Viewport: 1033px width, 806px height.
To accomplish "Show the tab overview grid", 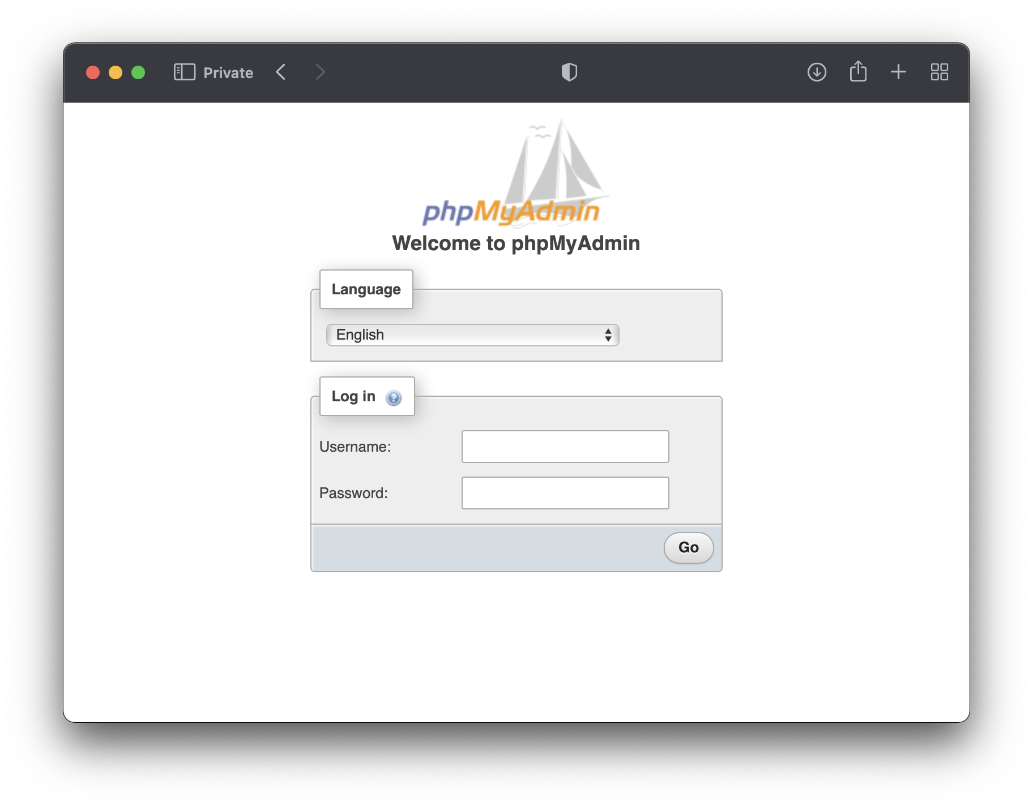I will [x=939, y=72].
